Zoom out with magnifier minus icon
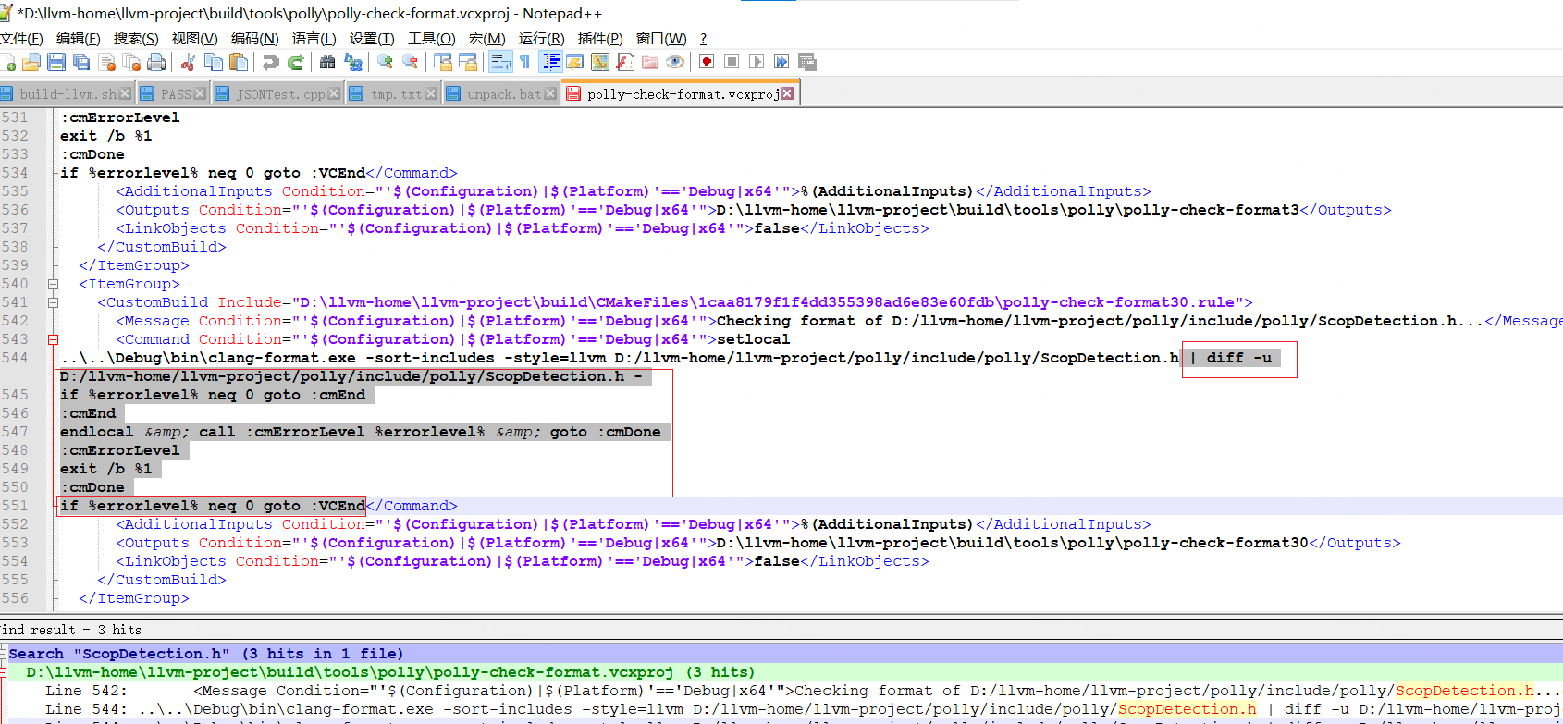 (x=410, y=62)
